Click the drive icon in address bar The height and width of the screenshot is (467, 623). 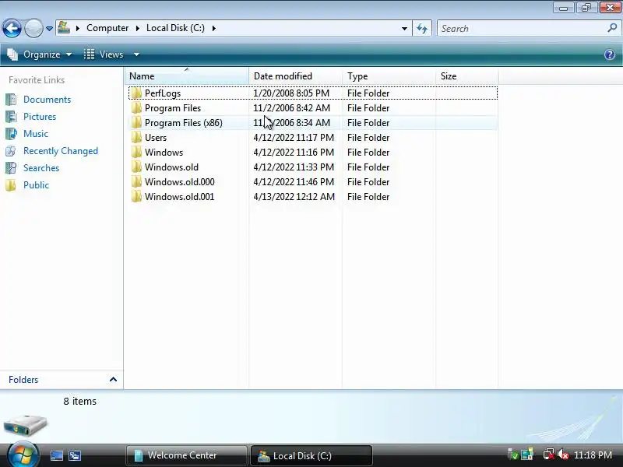[64, 28]
